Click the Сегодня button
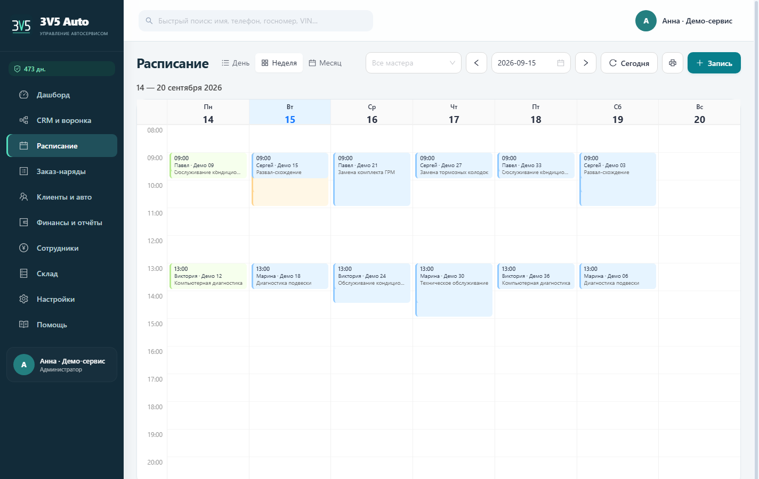Image resolution: width=759 pixels, height=479 pixels. [x=629, y=63]
